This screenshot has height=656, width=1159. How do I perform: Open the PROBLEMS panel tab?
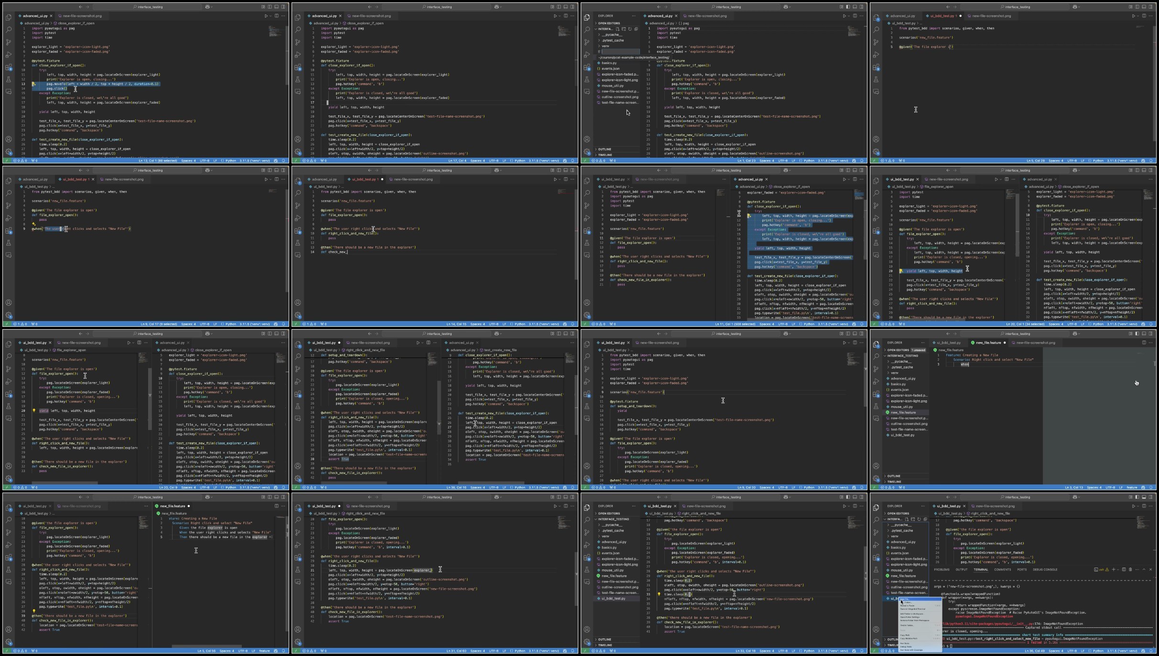click(942, 569)
